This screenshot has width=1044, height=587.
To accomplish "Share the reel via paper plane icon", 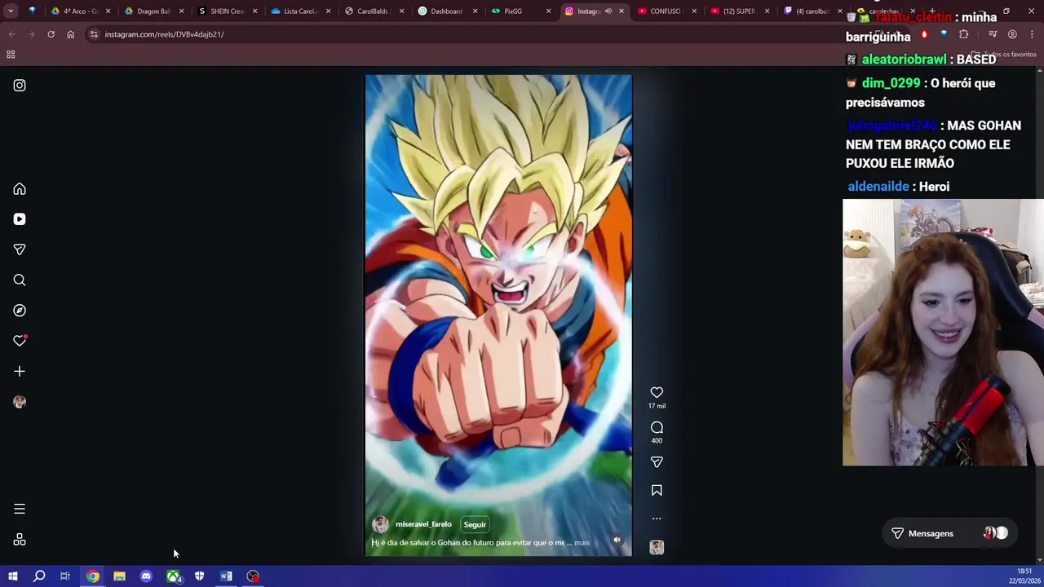I will coord(657,462).
